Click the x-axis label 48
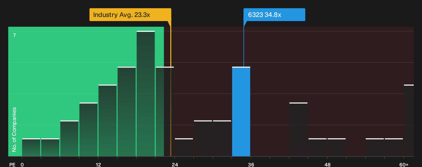Image resolution: width=422 pixels, height=167 pixels. coord(327,164)
